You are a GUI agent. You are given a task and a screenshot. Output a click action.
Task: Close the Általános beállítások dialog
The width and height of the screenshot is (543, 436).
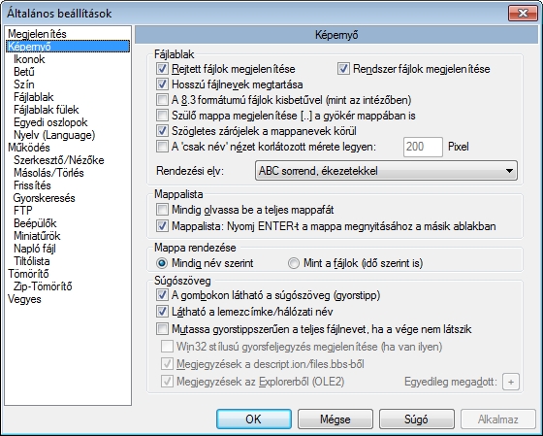(523, 14)
